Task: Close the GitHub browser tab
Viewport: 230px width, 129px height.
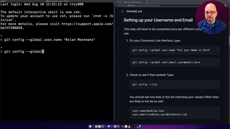Action: (143, 2)
